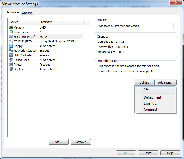Image resolution: width=184 pixels, height=159 pixels.
Task: Click the 'Bridged' network summary value
Action: click(44, 51)
